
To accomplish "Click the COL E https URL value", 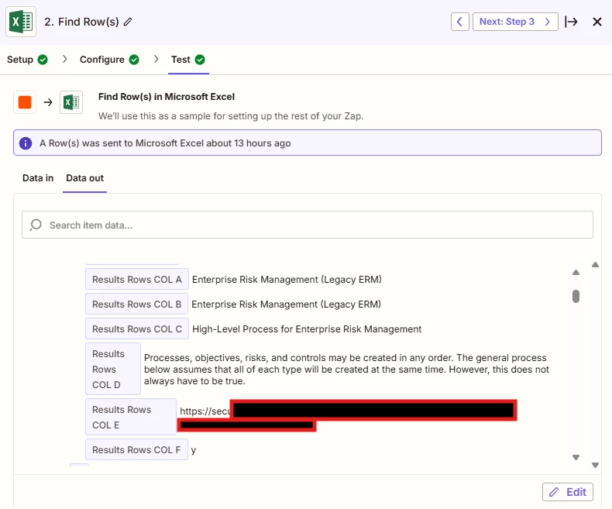I will 205,411.
